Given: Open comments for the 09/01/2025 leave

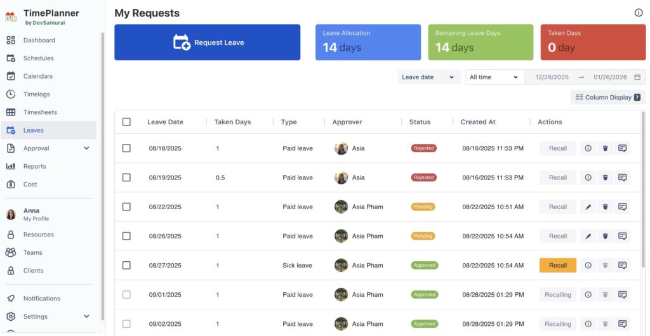Looking at the screenshot, I should point(622,295).
